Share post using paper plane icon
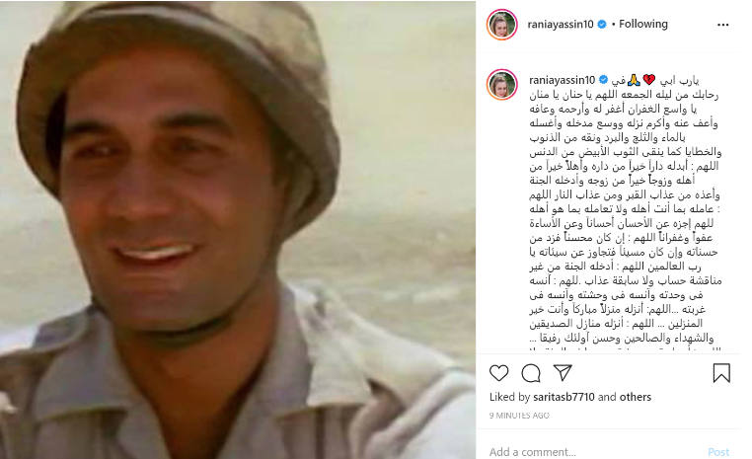Image resolution: width=752 pixels, height=459 pixels. (563, 373)
